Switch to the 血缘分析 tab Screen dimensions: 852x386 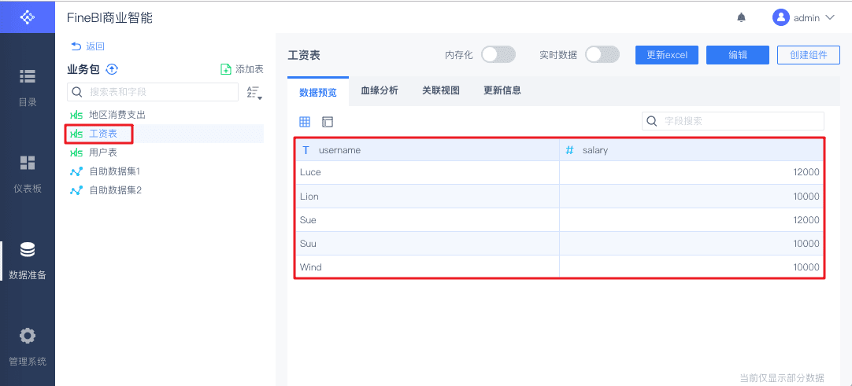tap(380, 90)
